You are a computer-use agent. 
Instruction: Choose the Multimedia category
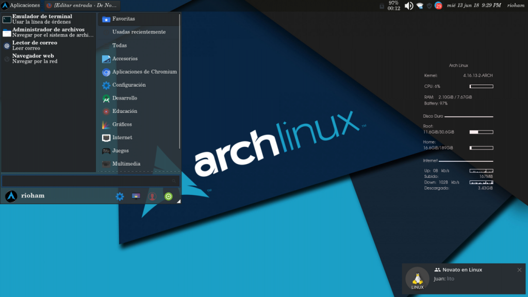point(138,163)
